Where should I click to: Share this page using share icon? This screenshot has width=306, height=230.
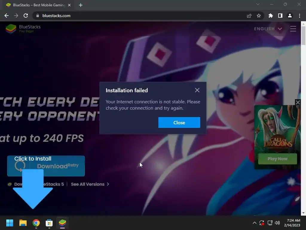pyautogui.click(x=249, y=16)
